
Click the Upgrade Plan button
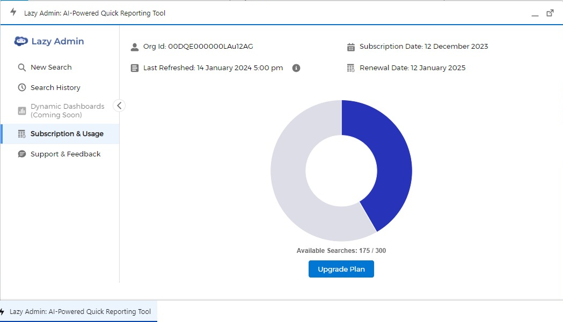pyautogui.click(x=341, y=269)
